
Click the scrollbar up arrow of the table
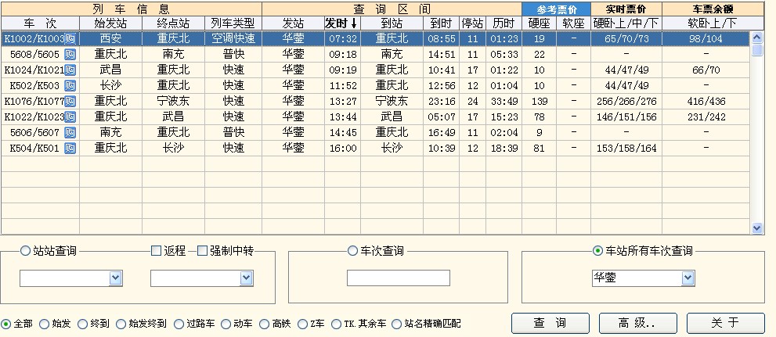757,38
